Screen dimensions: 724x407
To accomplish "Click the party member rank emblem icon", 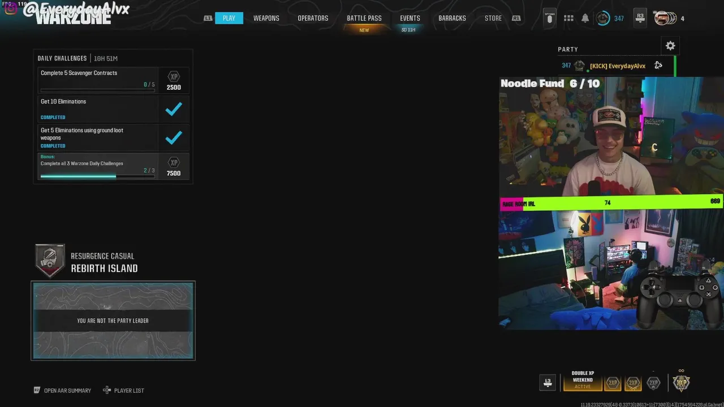I will 579,66.
